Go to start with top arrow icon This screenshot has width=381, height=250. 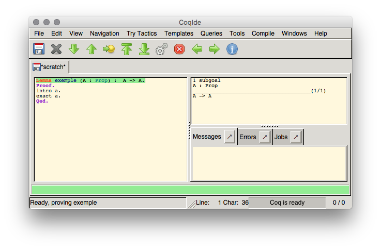click(127, 49)
